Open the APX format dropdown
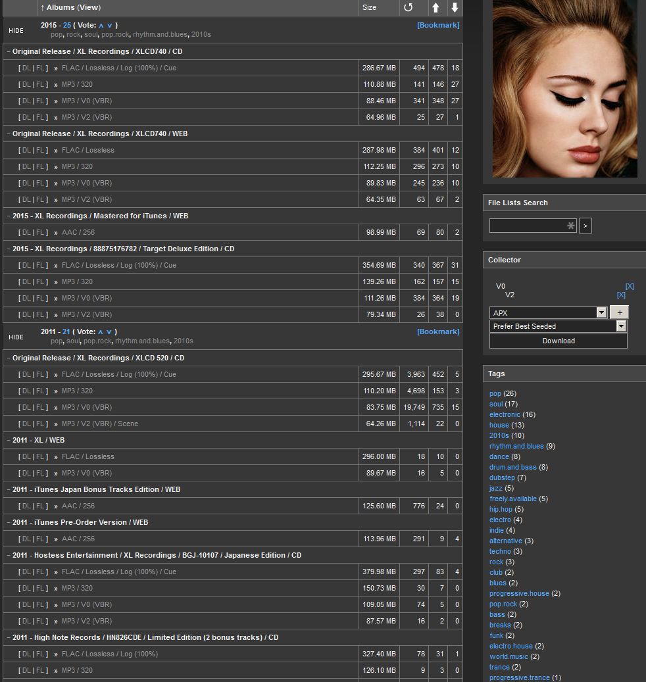Image resolution: width=646 pixels, height=682 pixels. point(548,313)
